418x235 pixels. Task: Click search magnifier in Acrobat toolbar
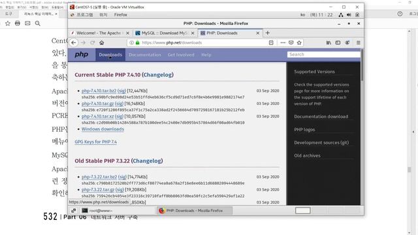38,23
